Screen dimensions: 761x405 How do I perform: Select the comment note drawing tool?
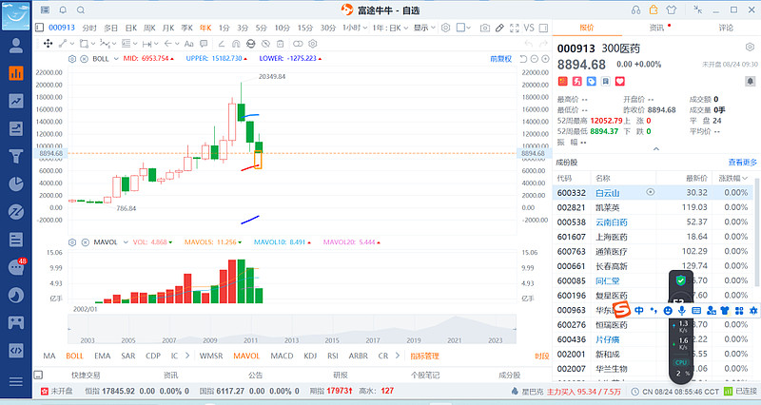204,44
